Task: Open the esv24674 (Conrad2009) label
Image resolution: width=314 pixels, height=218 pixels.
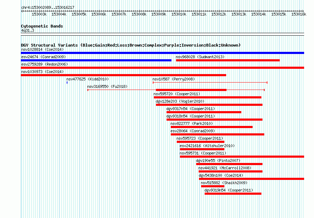Action: coord(43,57)
